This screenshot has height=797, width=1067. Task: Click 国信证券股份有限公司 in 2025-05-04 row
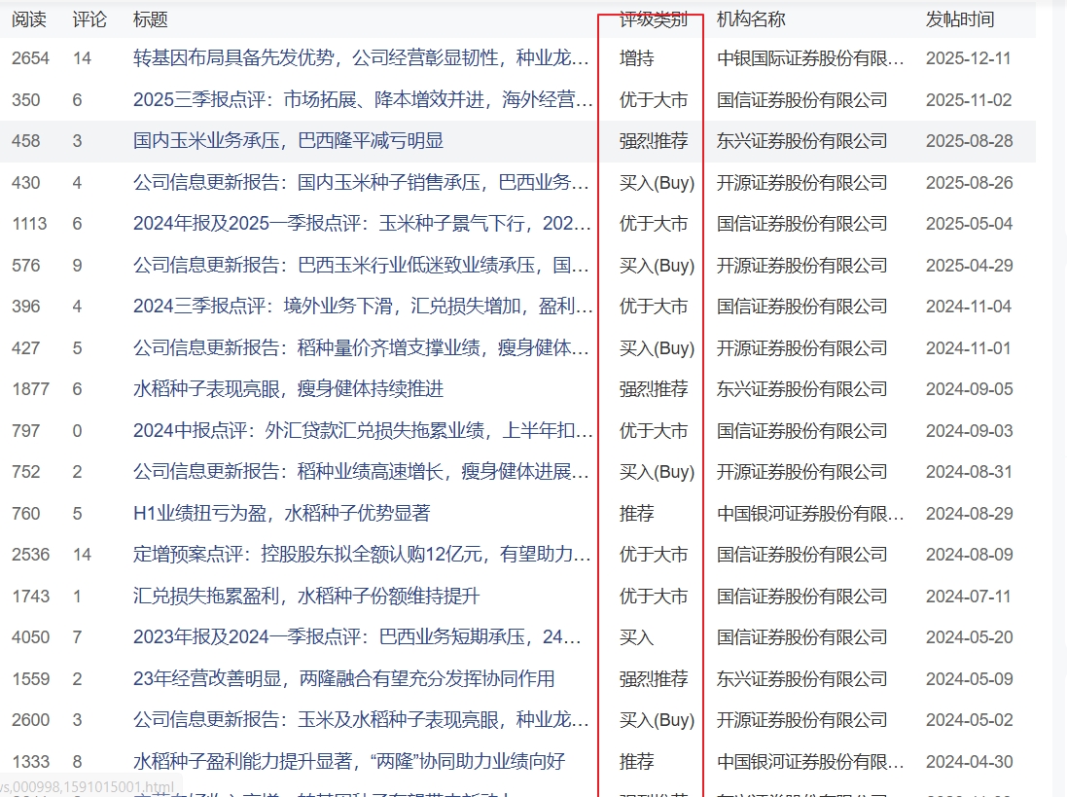[x=801, y=224]
